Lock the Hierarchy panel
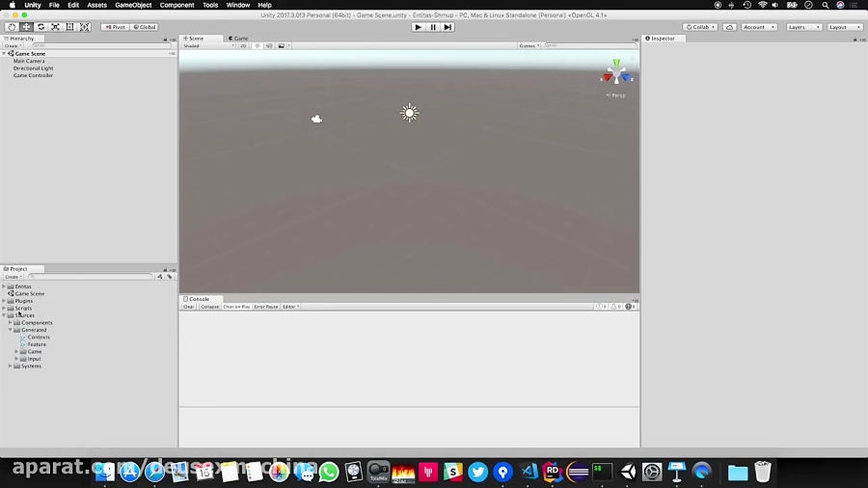This screenshot has height=488, width=868. coord(165,40)
